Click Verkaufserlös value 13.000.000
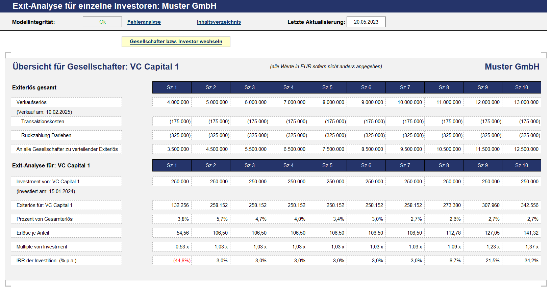Image resolution: width=551 pixels, height=293 pixels. coord(522,102)
